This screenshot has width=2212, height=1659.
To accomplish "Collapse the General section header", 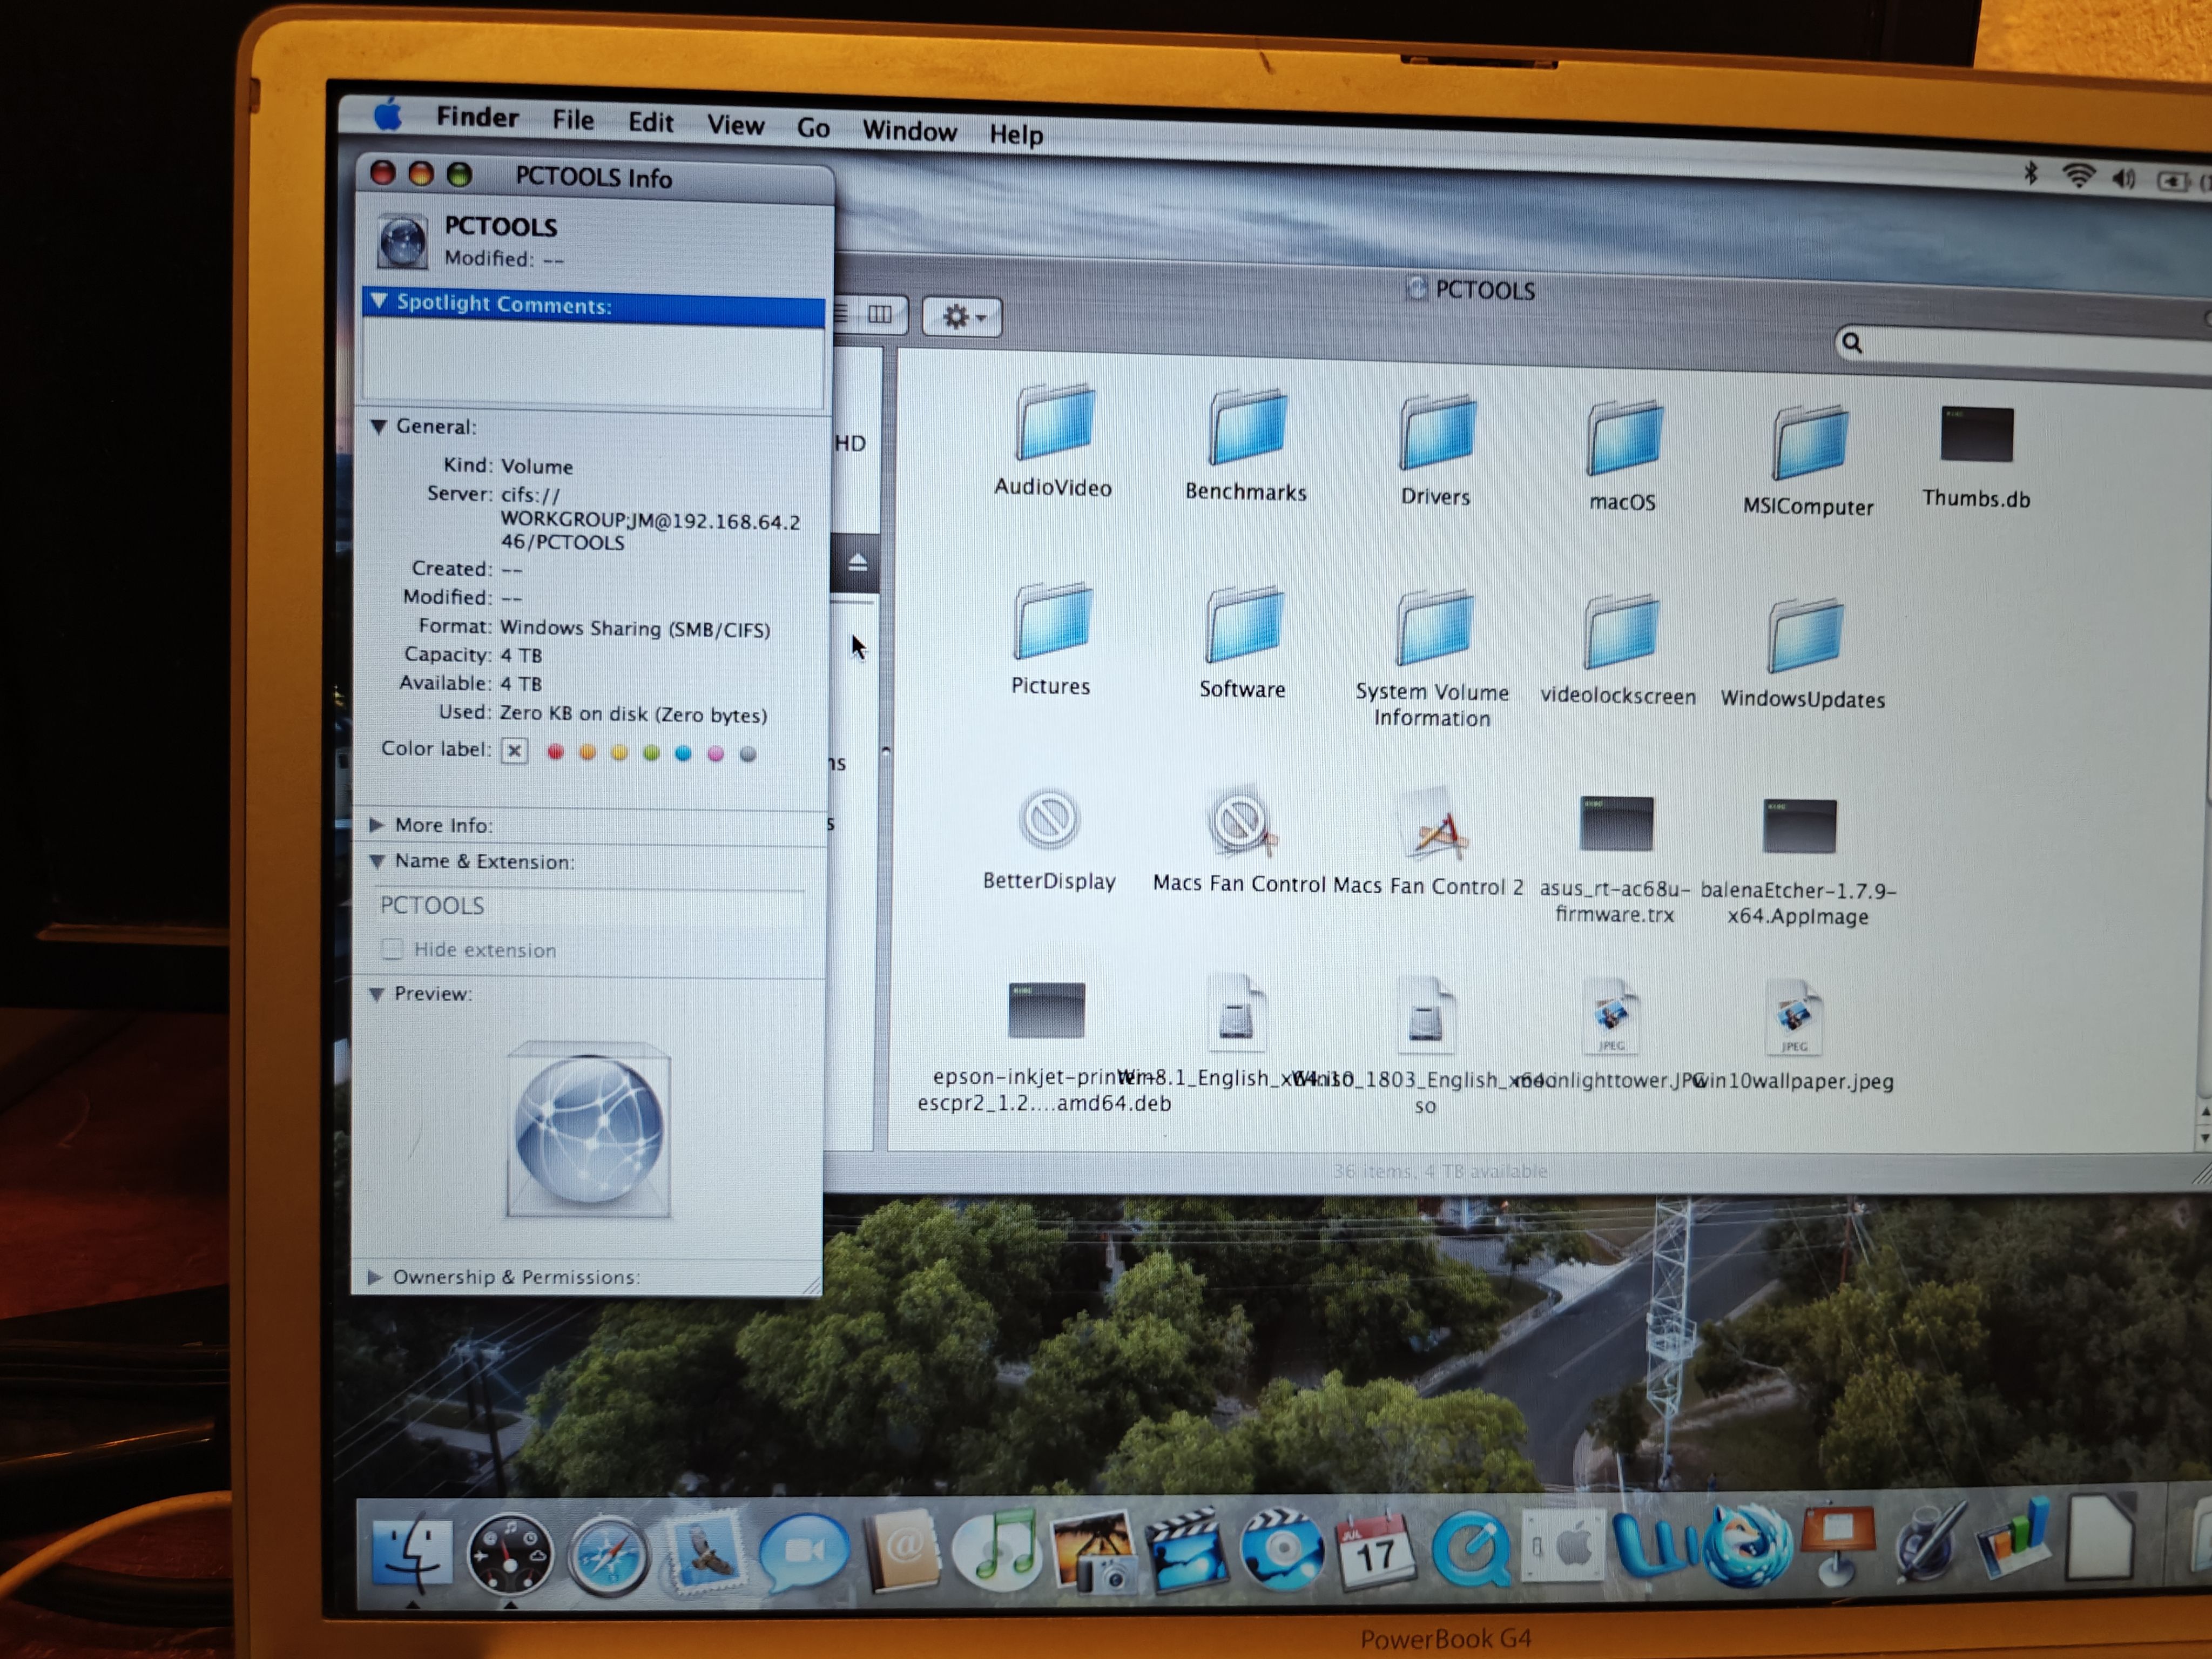I will (379, 427).
